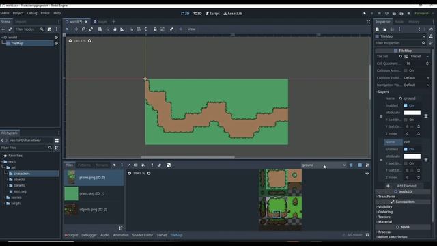Screen dimensions: 437x246
Task: Click the random tile placement icon
Action: (x=169, y=165)
